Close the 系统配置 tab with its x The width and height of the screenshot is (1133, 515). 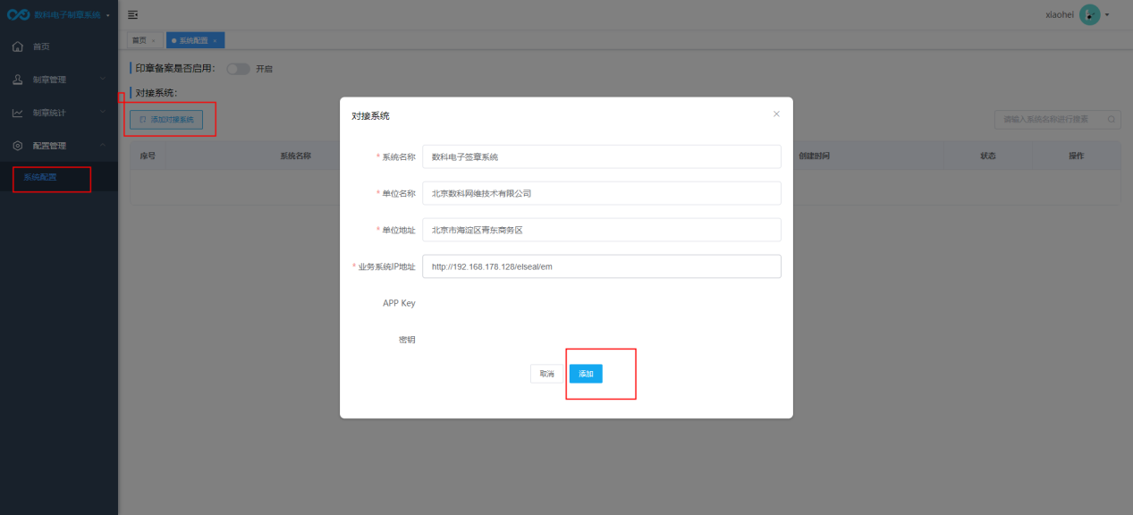point(215,41)
